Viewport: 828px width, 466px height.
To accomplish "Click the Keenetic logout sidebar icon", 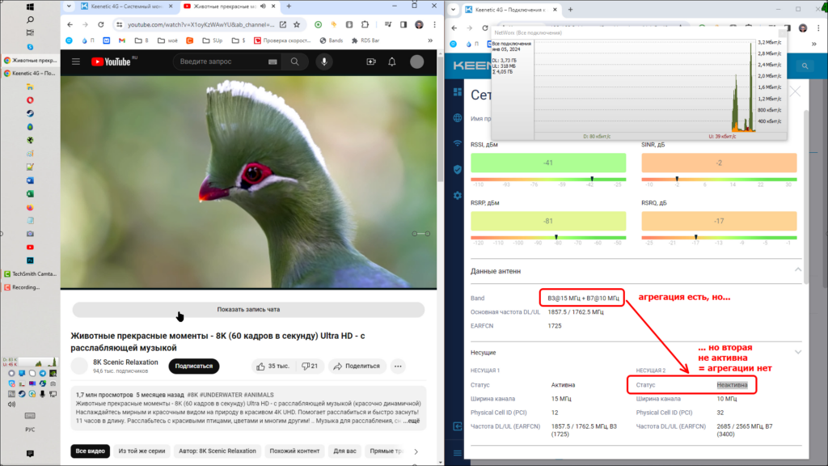I will tap(458, 426).
